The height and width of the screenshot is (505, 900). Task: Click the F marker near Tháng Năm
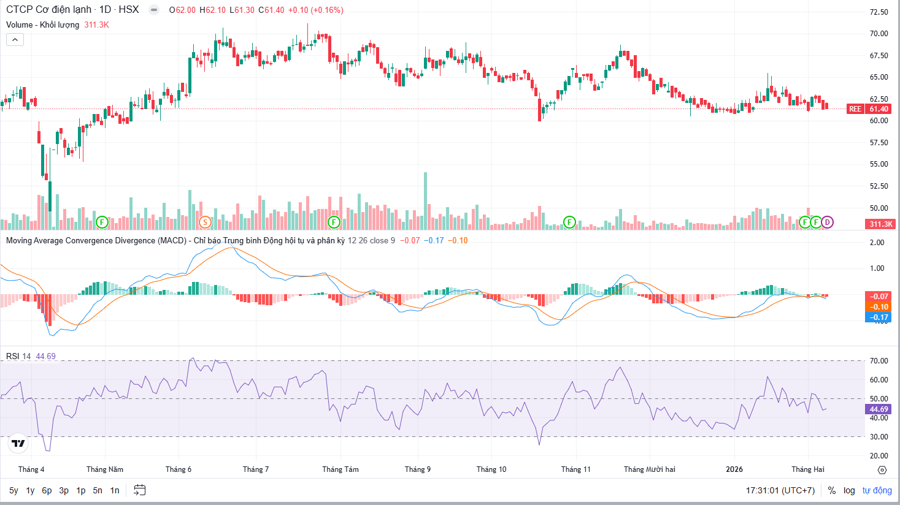coord(102,222)
